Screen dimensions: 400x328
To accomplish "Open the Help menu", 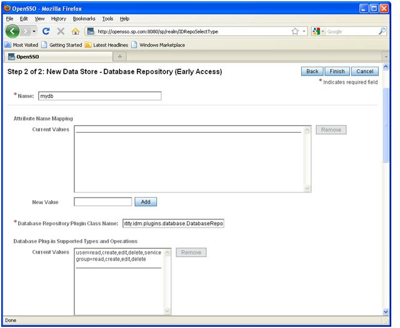I will [x=124, y=19].
